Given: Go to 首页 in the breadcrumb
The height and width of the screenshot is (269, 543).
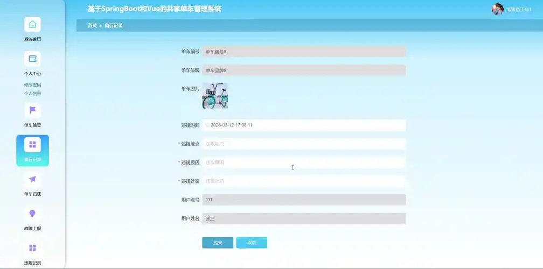Looking at the screenshot, I should click(92, 26).
